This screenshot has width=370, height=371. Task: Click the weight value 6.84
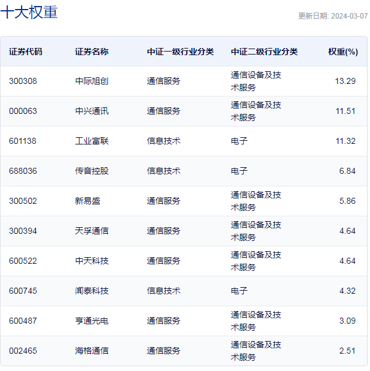[x=347, y=171]
